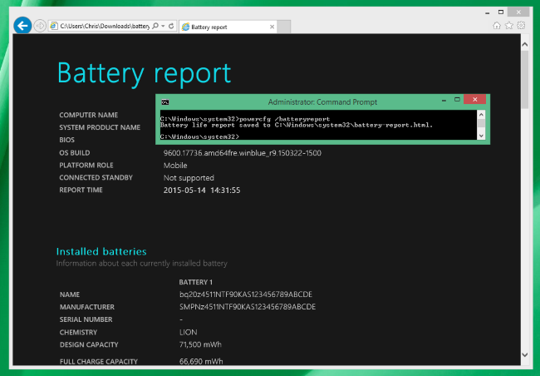The height and width of the screenshot is (376, 540).
Task: Open the Internet Explorer Home page icon
Action: [x=497, y=26]
